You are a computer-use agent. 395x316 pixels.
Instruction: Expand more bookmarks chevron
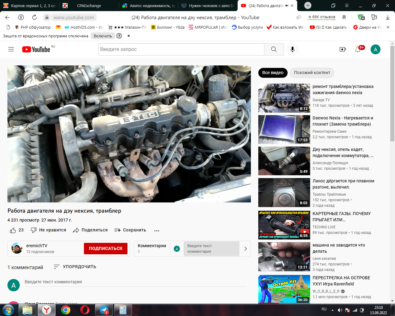click(388, 27)
